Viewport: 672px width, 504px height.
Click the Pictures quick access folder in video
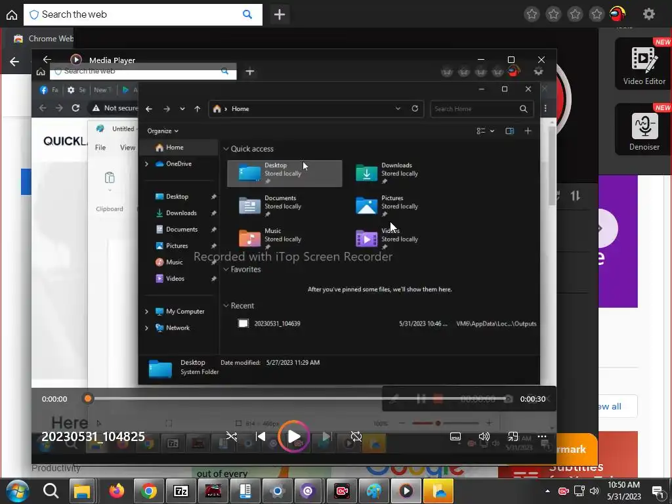pos(388,206)
